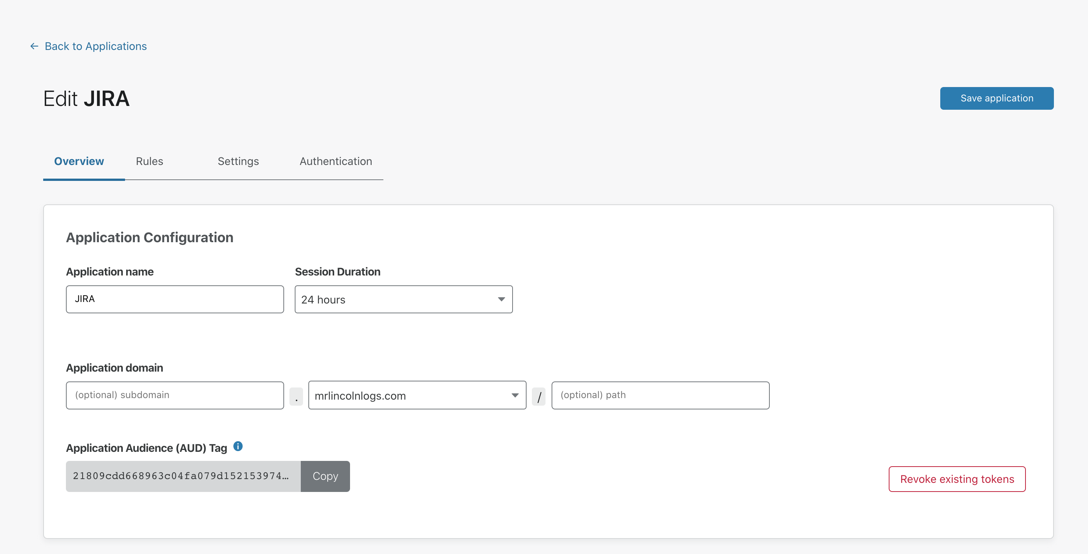Go to the Authentication tab
Viewport: 1088px width, 554px height.
335,161
